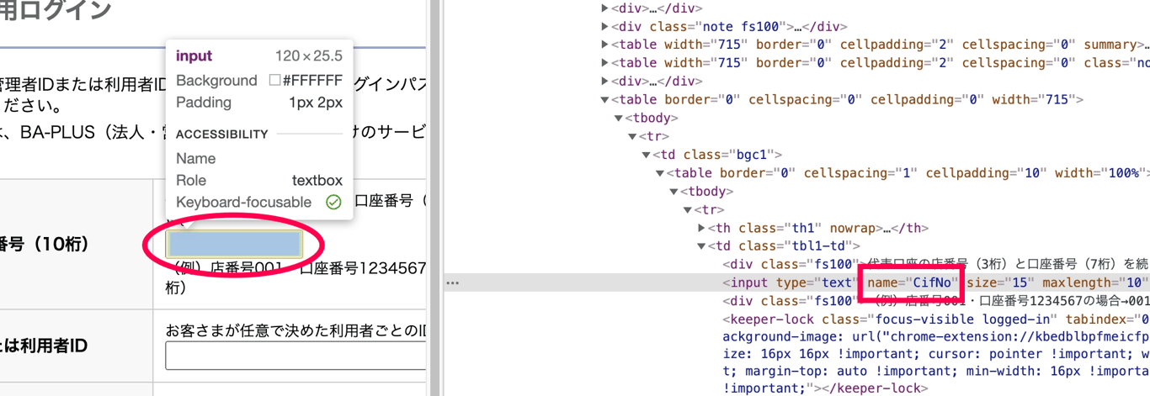
Task: Click the maxlength="10" attribute text
Action: [x=1094, y=282]
